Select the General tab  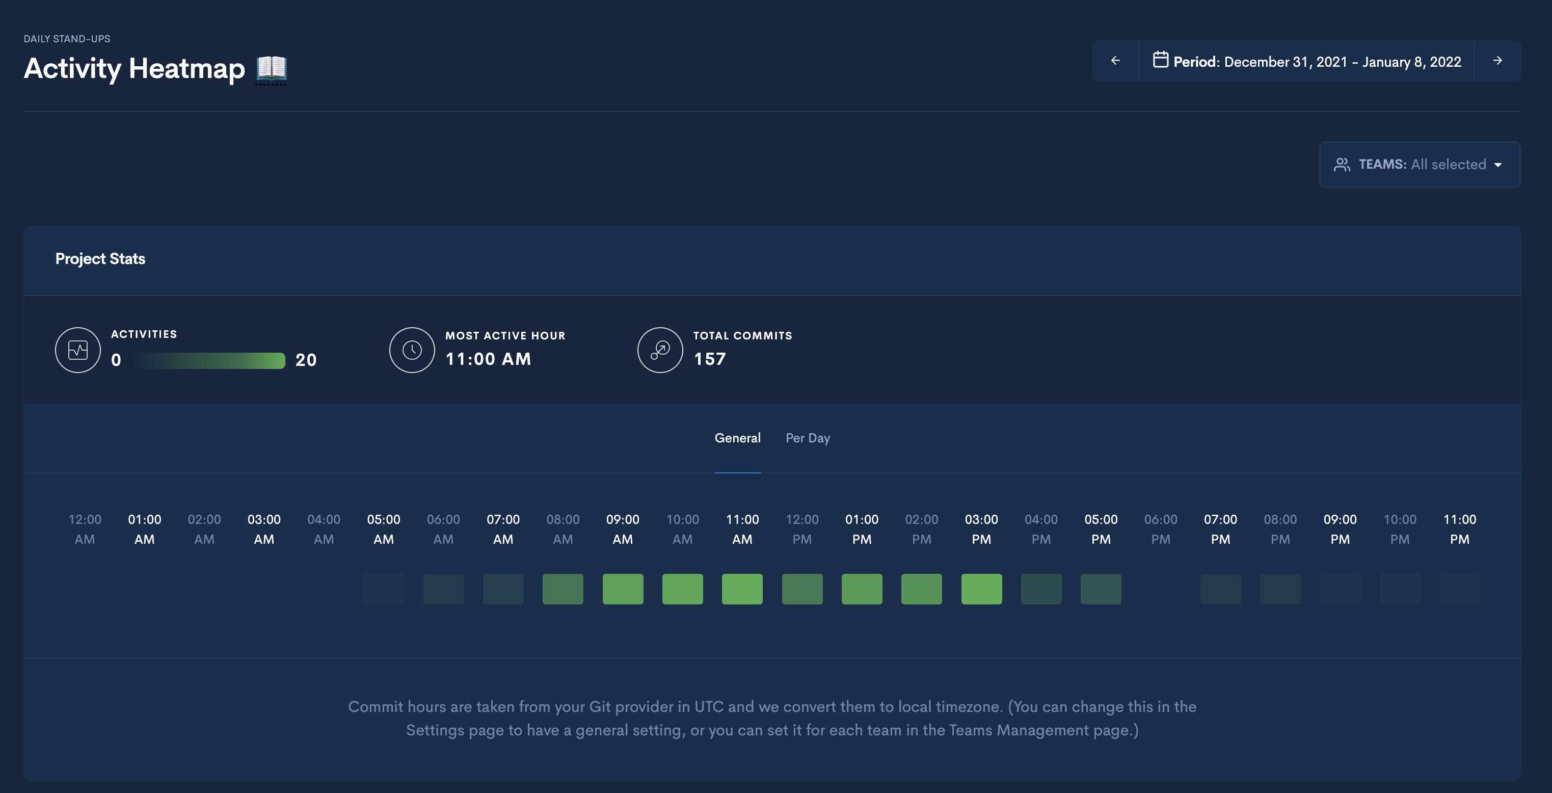(737, 438)
